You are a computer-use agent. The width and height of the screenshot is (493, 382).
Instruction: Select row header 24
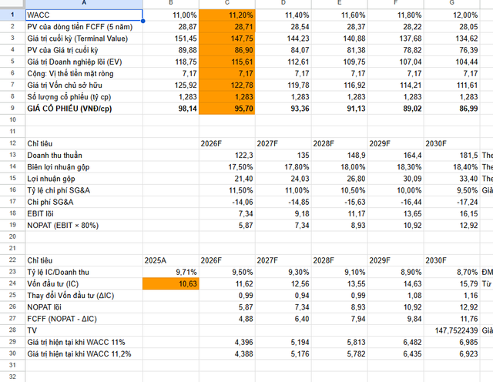point(12,284)
